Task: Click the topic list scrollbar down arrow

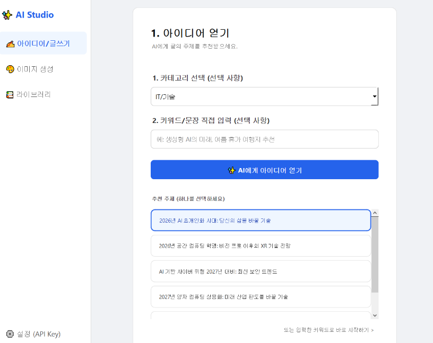Action: click(375, 315)
